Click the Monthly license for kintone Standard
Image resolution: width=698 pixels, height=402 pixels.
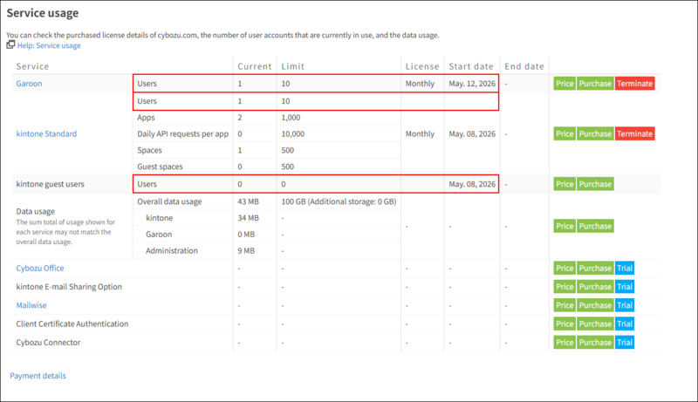[420, 133]
